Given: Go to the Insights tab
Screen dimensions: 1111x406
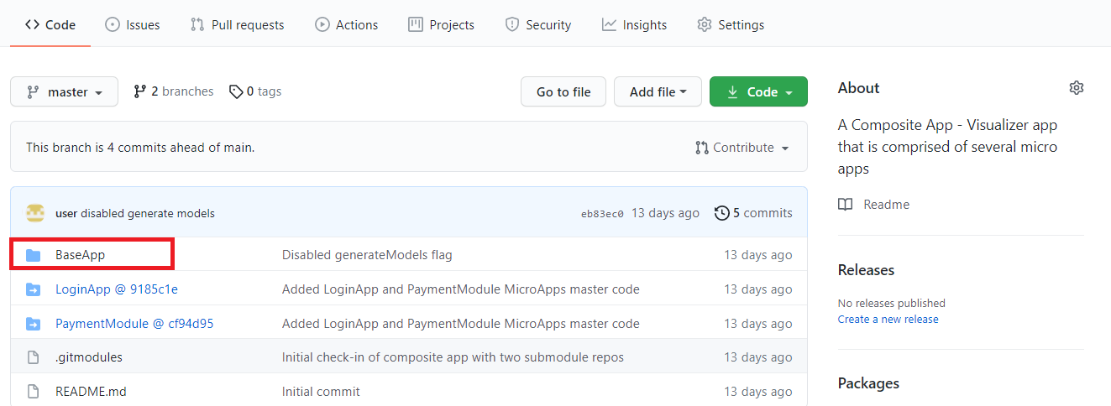Looking at the screenshot, I should click(x=634, y=25).
